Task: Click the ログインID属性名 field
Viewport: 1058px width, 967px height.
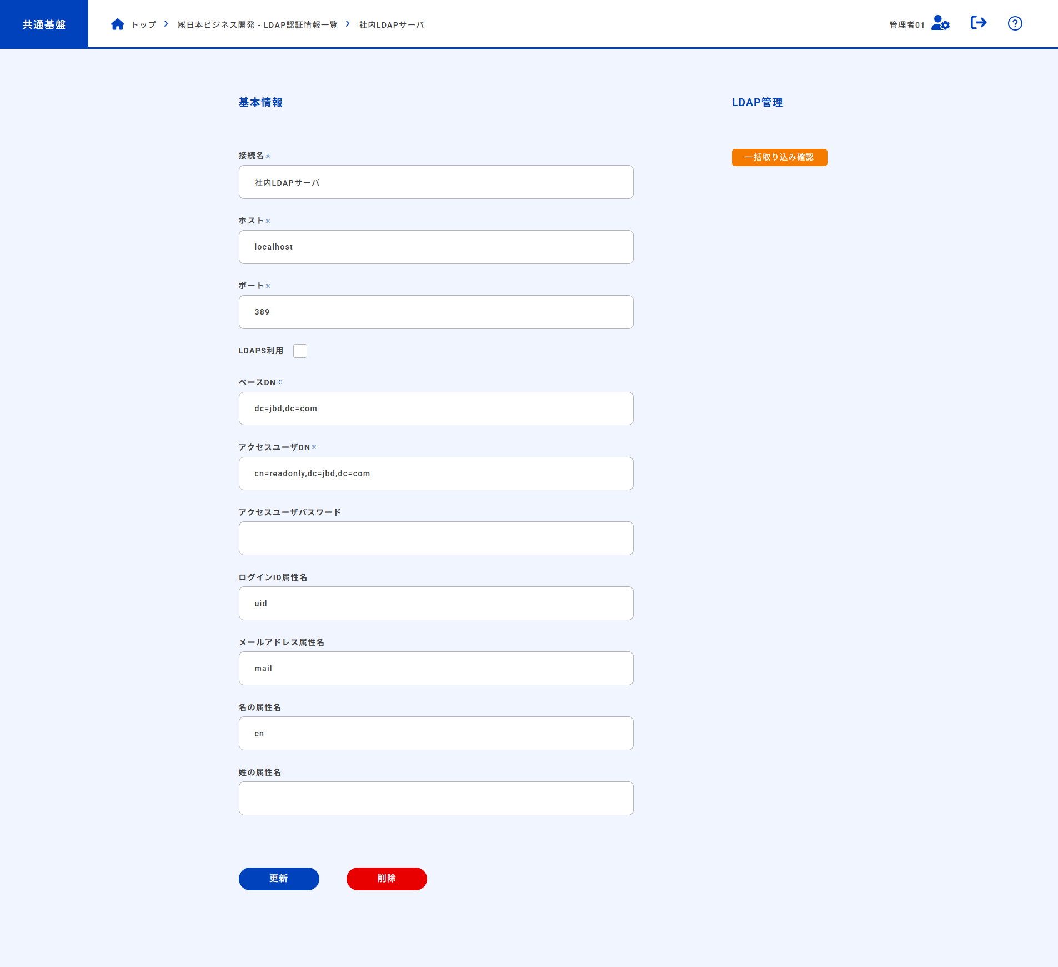Action: pos(436,604)
